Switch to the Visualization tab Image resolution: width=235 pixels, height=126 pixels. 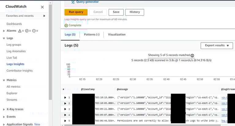[x=117, y=34]
